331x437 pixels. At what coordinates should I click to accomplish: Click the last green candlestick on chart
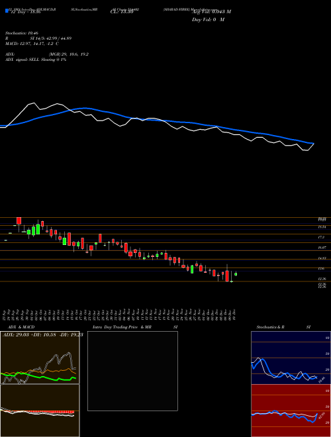point(236,274)
